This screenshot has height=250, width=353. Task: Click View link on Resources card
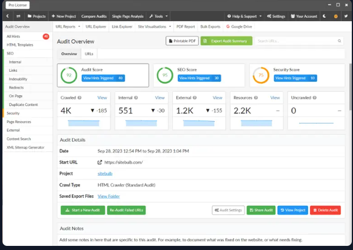pos(275,98)
